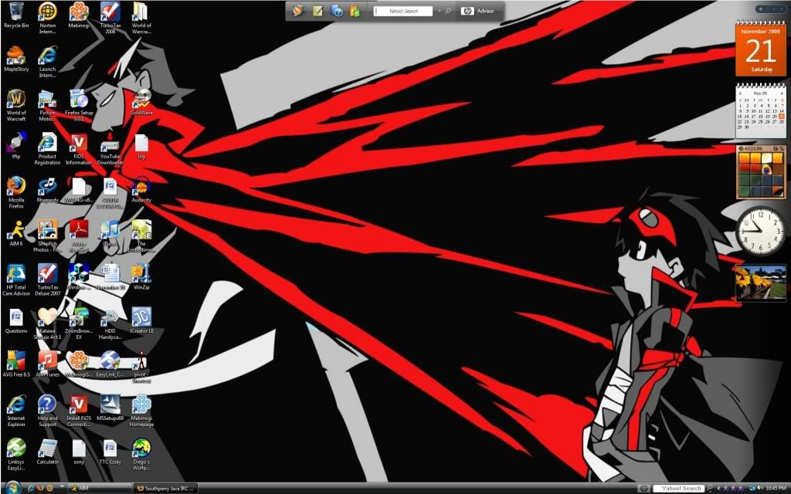Click the analog clock gadget

[x=760, y=232]
